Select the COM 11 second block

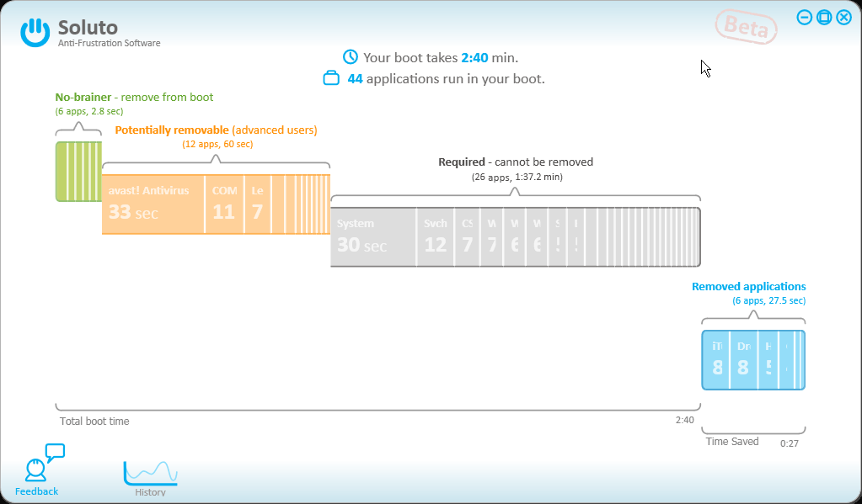pyautogui.click(x=224, y=204)
